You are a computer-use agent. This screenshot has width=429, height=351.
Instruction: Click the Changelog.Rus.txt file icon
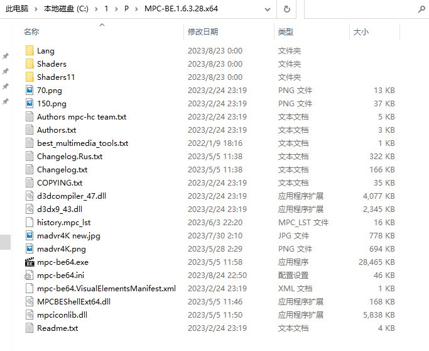point(30,156)
